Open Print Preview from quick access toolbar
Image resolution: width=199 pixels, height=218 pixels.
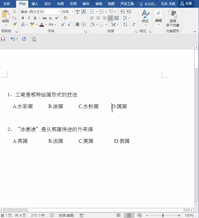pyautogui.click(x=34, y=39)
